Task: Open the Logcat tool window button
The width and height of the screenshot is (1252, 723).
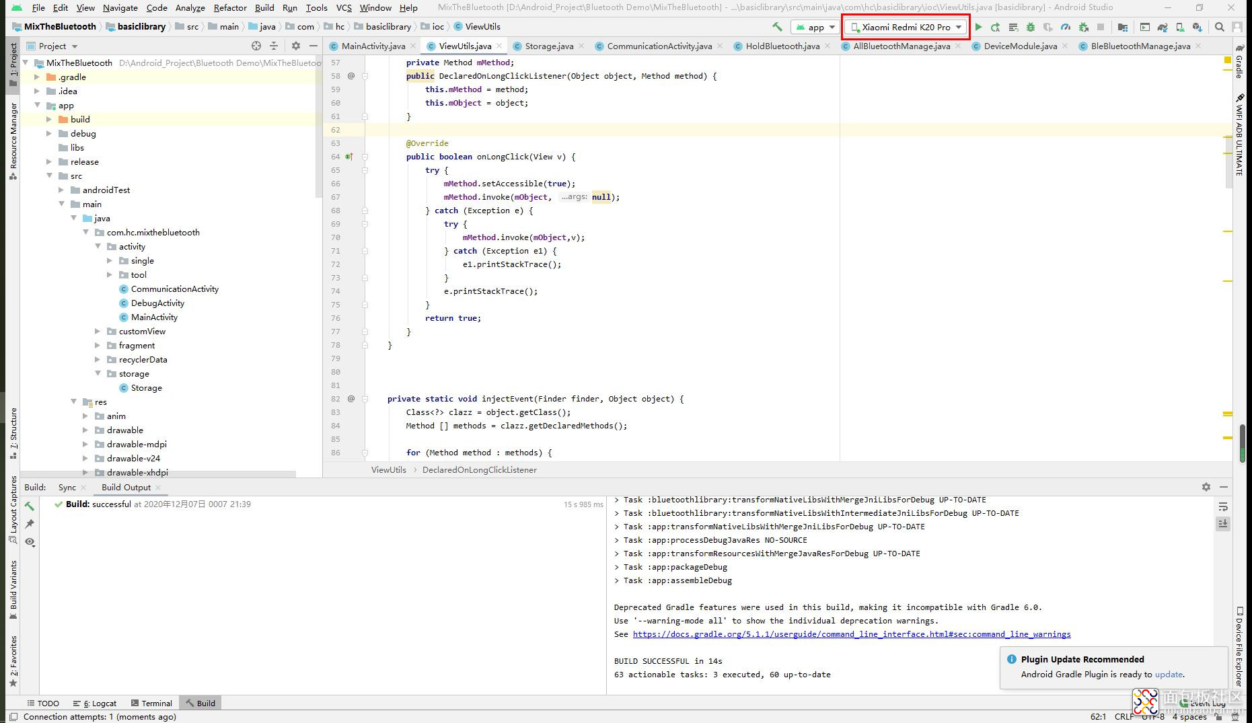Action: tap(95, 703)
